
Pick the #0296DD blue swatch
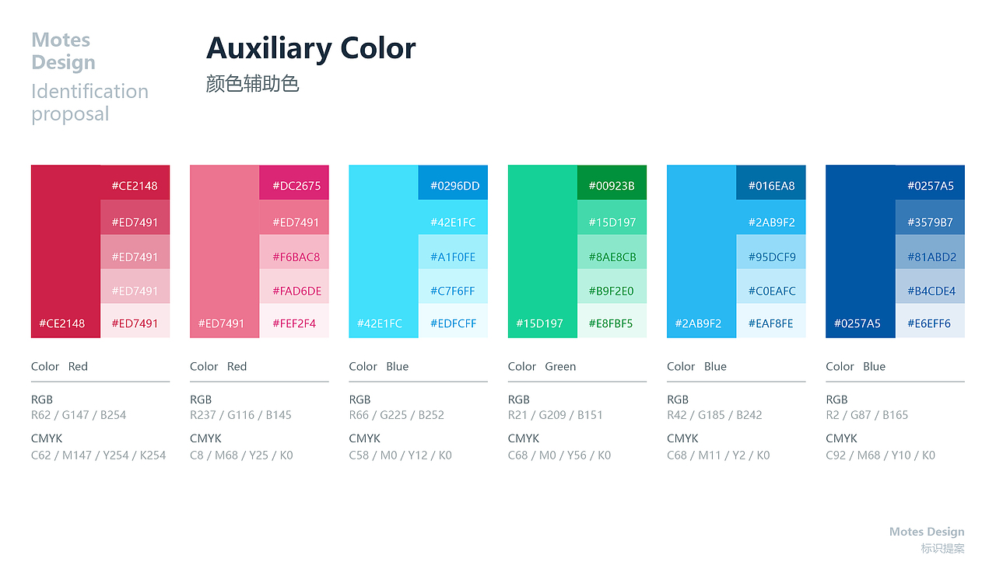click(453, 182)
